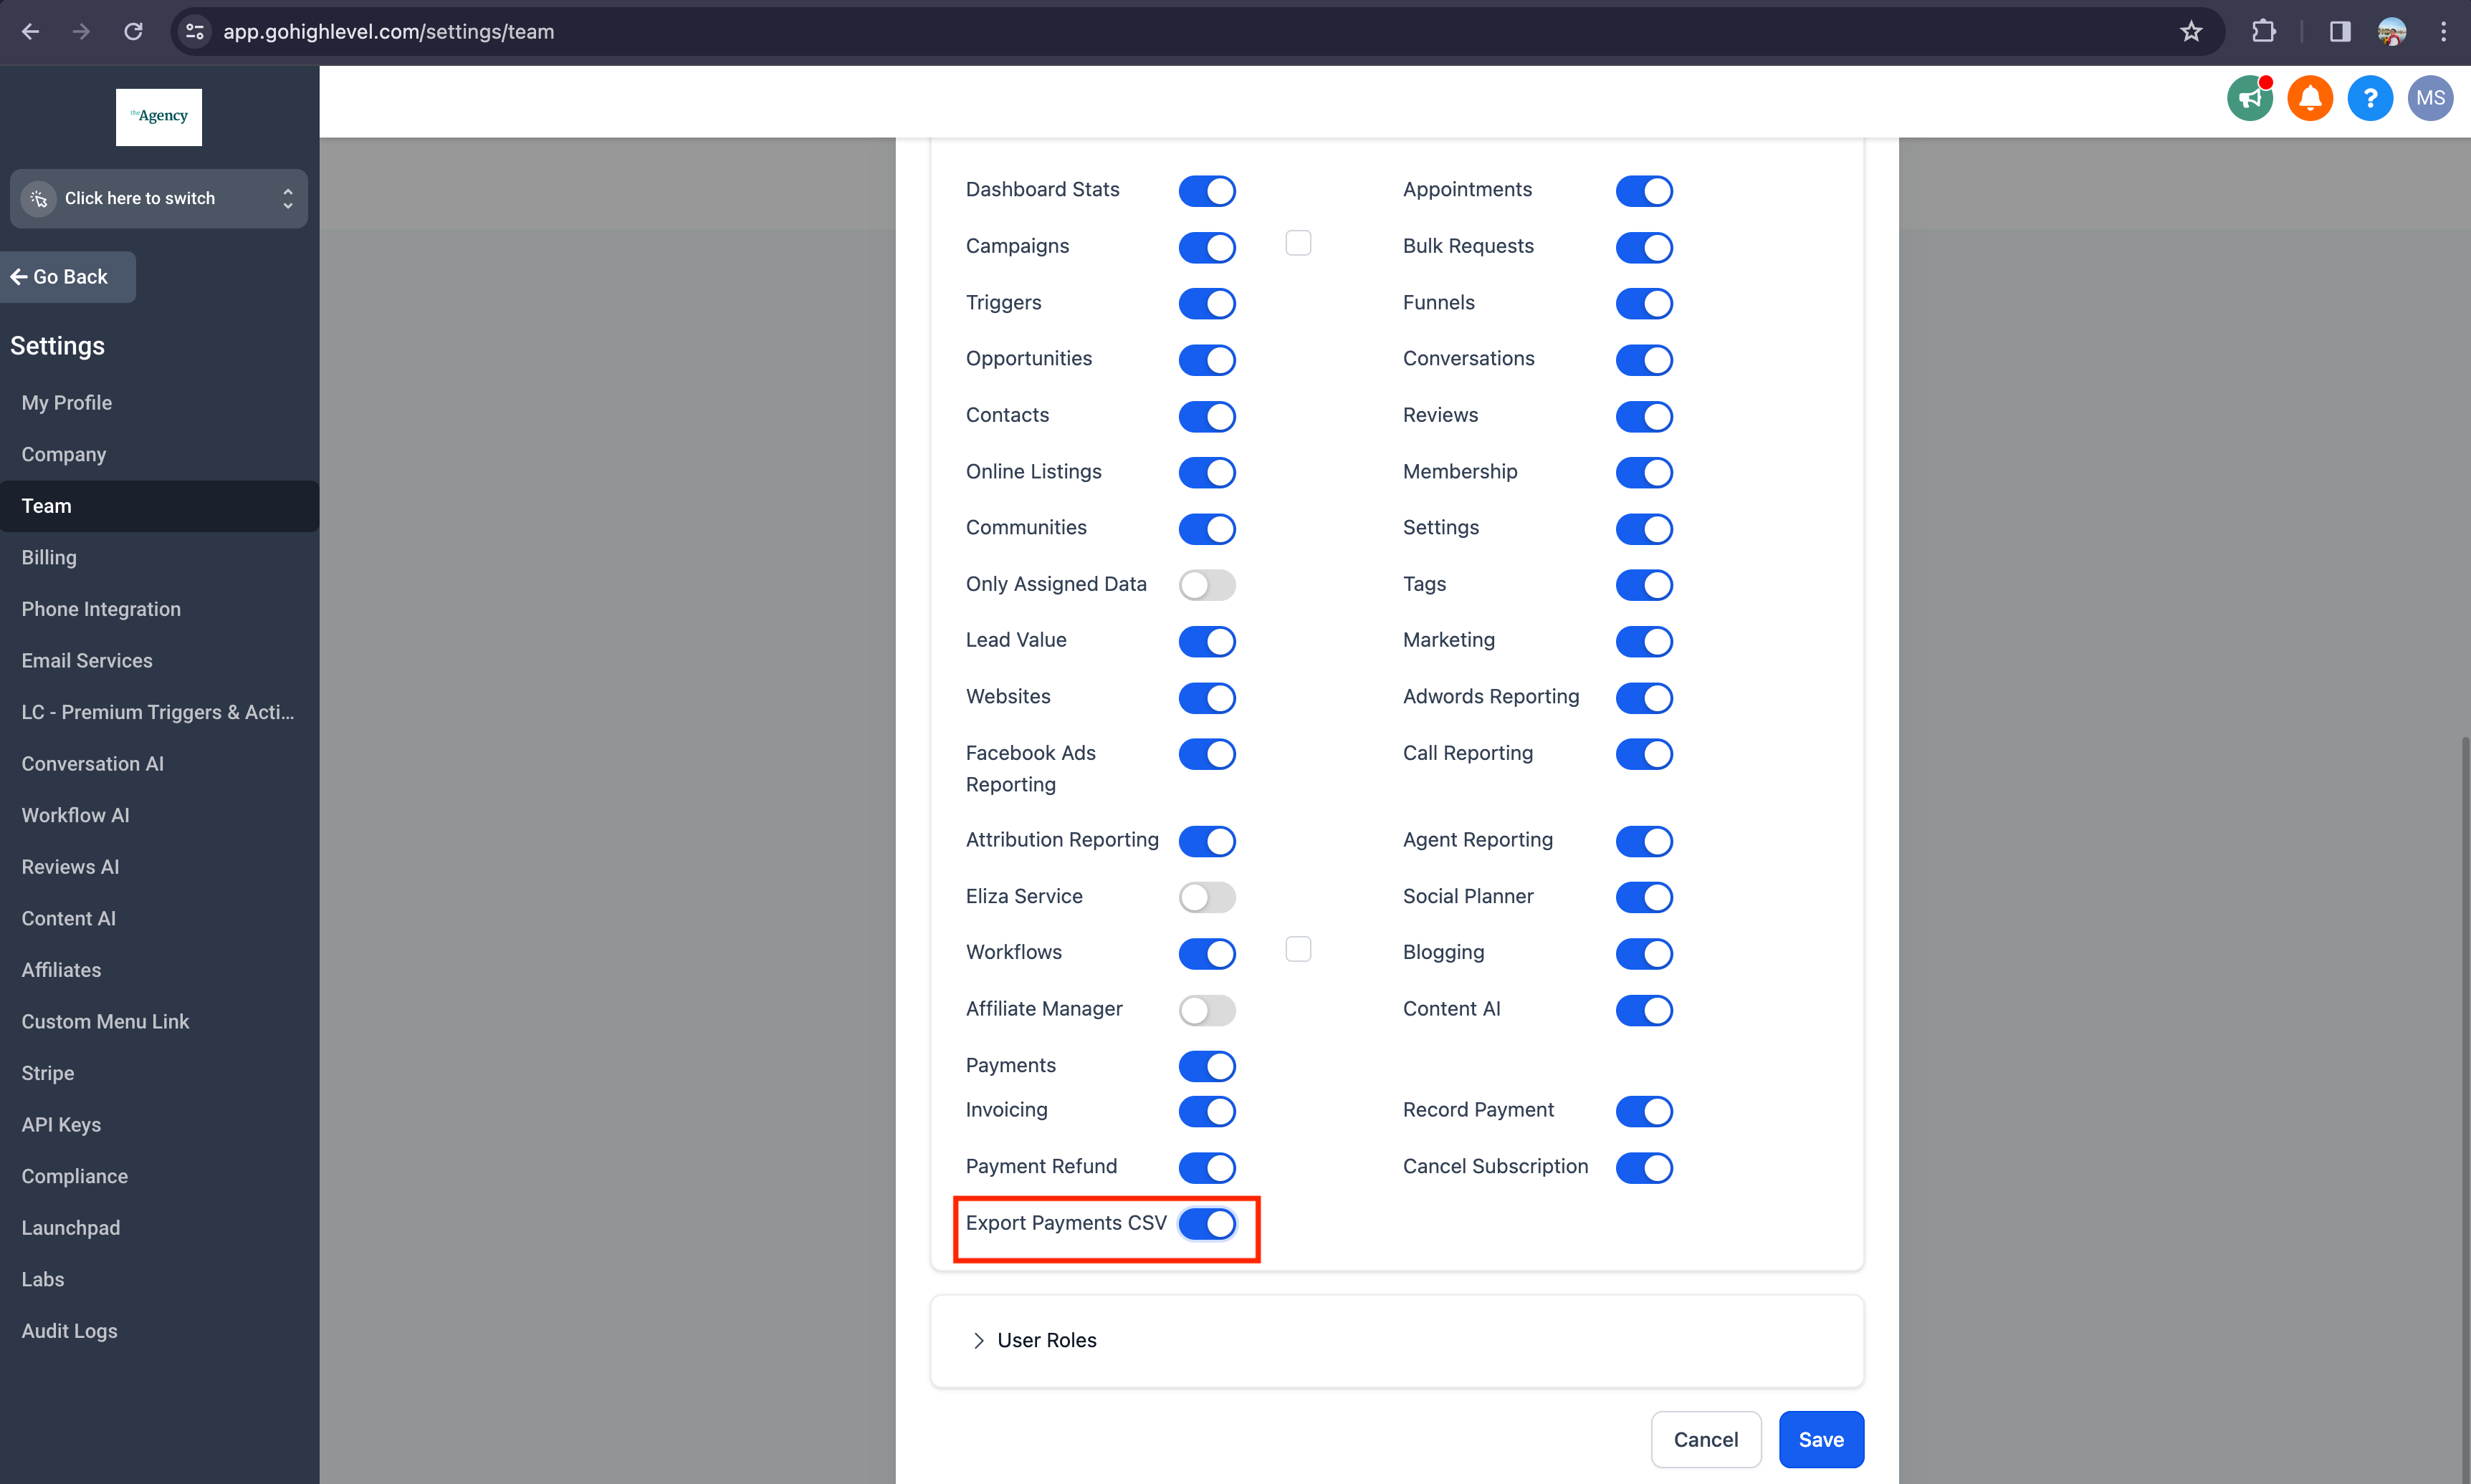2471x1484 pixels.
Task: Enable the Only Assigned Data toggle
Action: coord(1207,585)
